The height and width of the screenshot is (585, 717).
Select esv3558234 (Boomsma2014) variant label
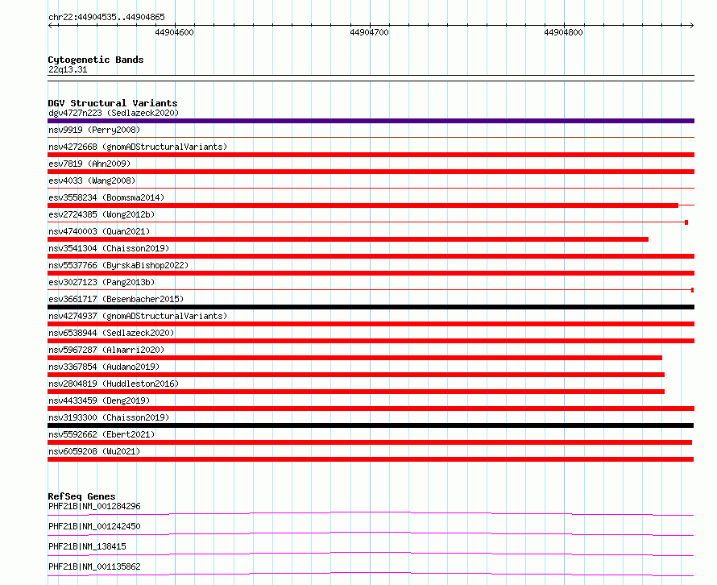(x=106, y=197)
